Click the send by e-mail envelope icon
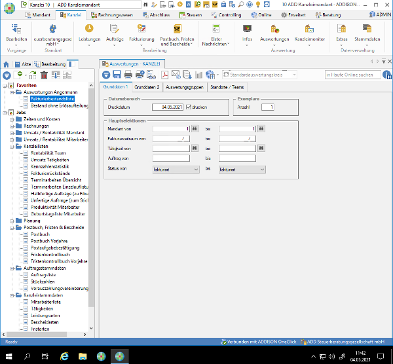393x364 pixels. (176, 75)
